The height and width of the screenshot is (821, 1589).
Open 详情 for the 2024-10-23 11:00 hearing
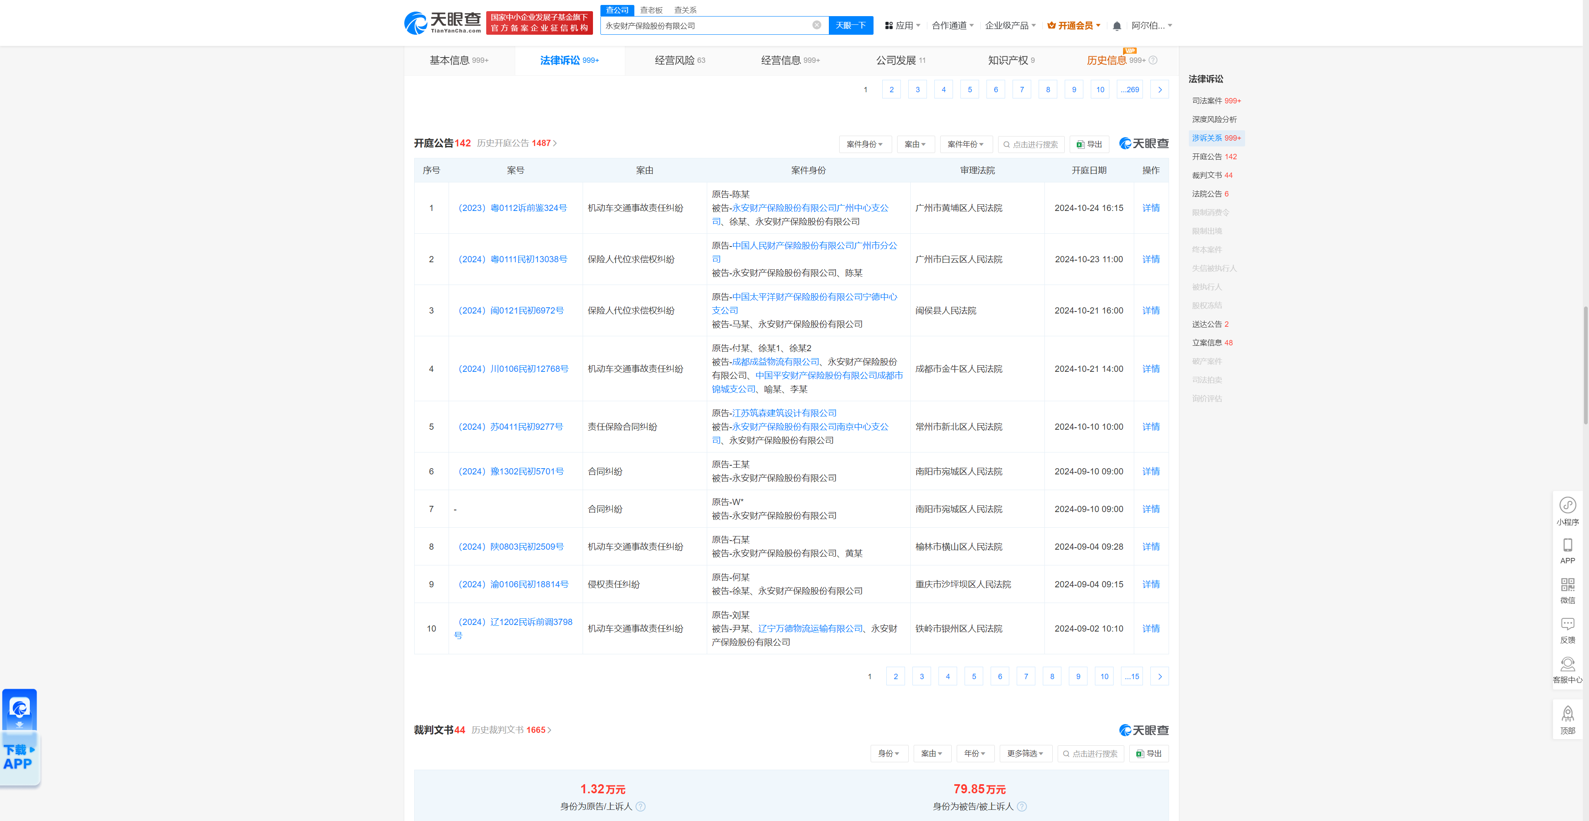point(1150,259)
